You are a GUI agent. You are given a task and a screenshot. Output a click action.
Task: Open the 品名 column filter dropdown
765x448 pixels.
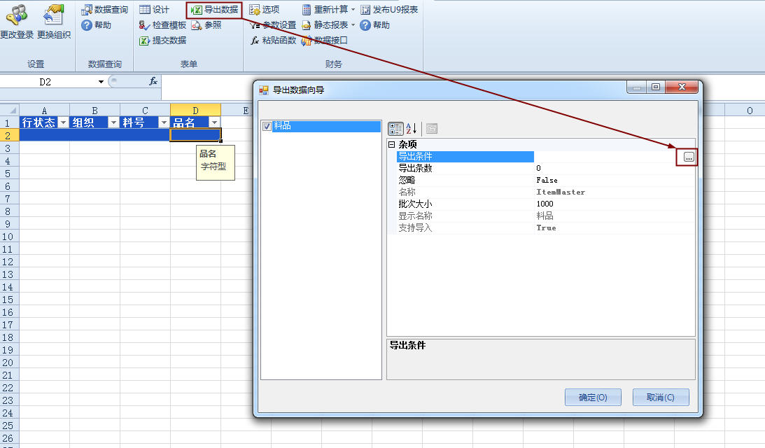click(214, 122)
